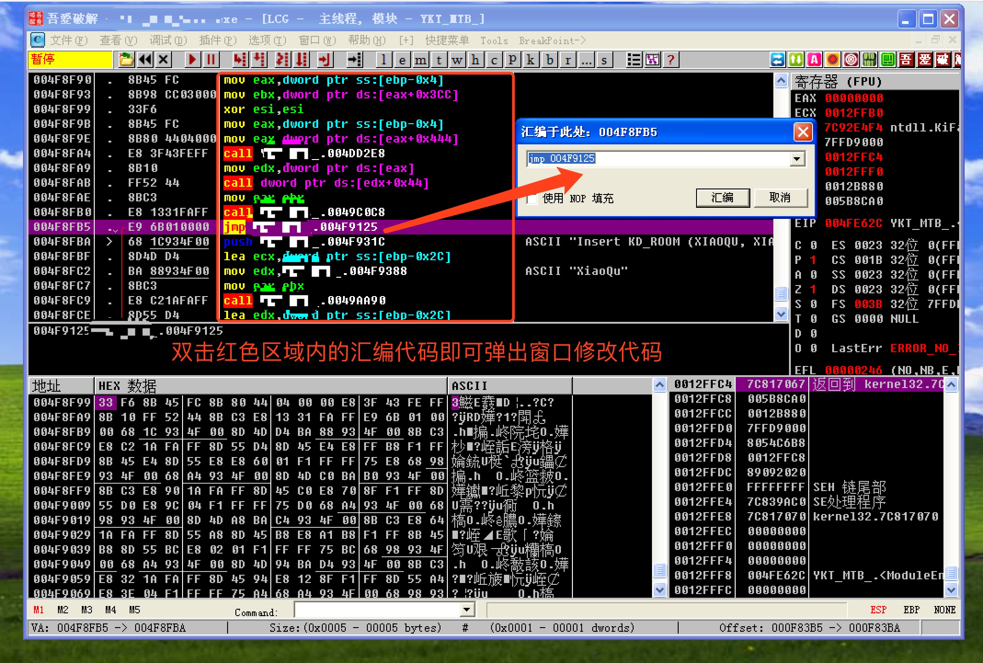Click the list-style debugging options icon
This screenshot has height=663, width=983.
(x=634, y=60)
